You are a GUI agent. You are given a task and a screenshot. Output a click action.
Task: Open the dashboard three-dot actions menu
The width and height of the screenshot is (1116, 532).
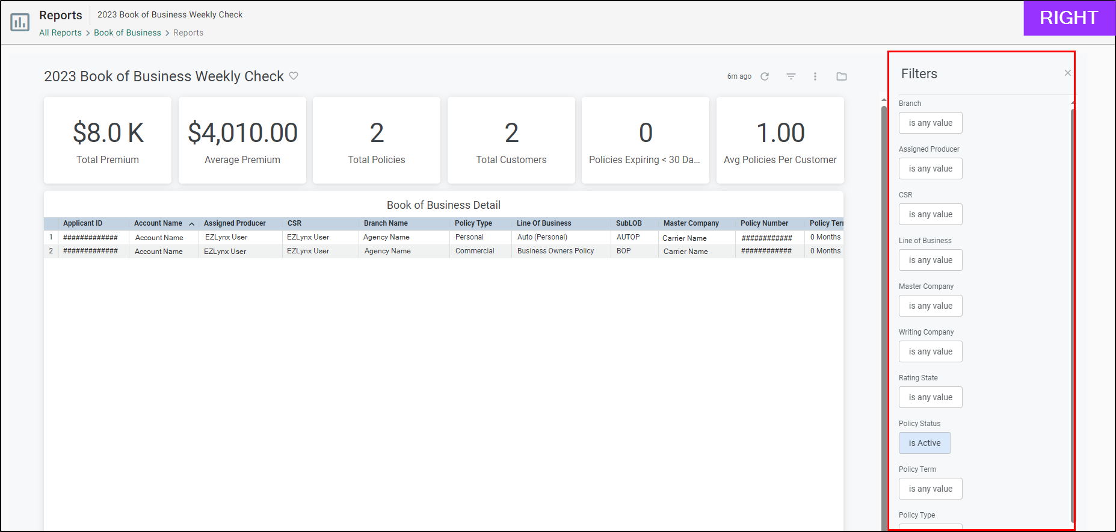pyautogui.click(x=815, y=76)
